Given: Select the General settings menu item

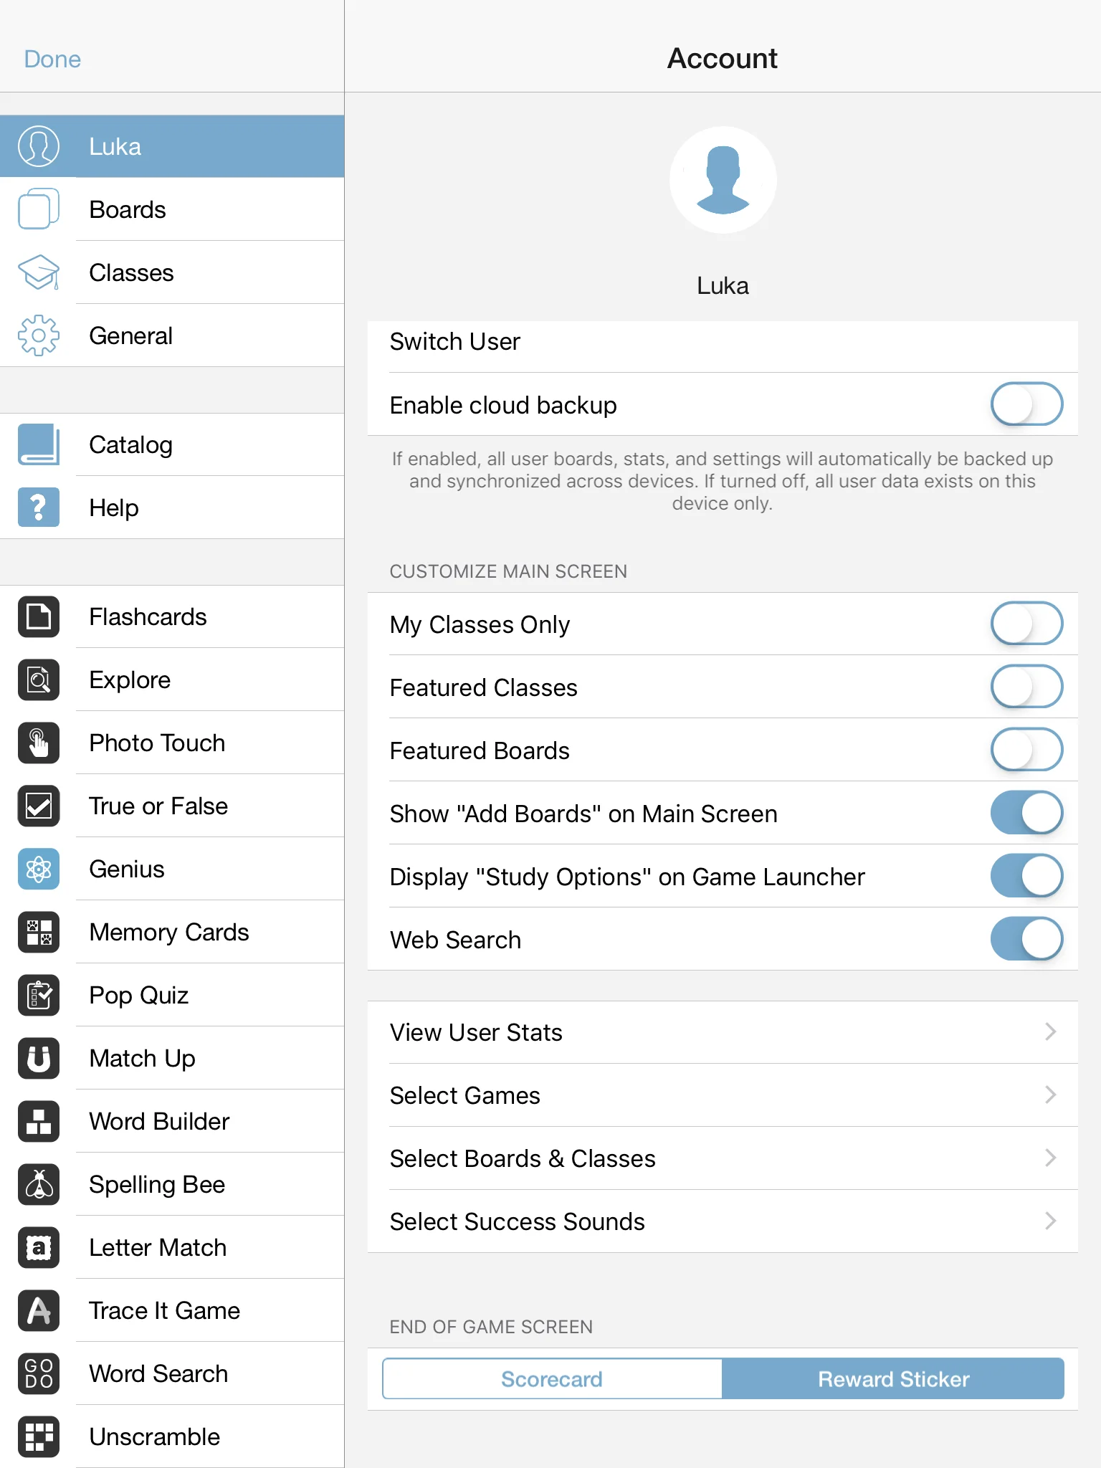Looking at the screenshot, I should click(172, 335).
